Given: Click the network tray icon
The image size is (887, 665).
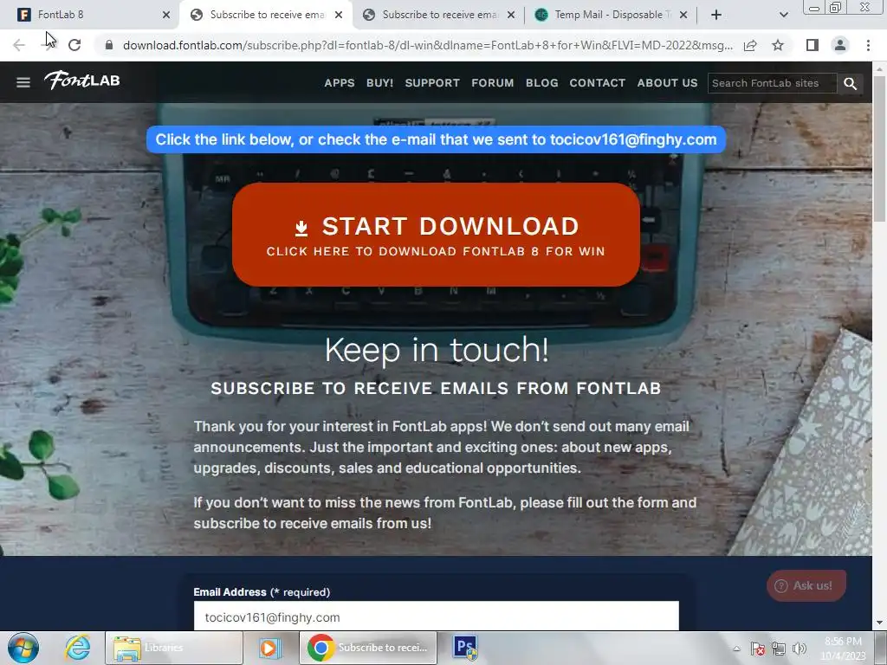Looking at the screenshot, I should (779, 649).
